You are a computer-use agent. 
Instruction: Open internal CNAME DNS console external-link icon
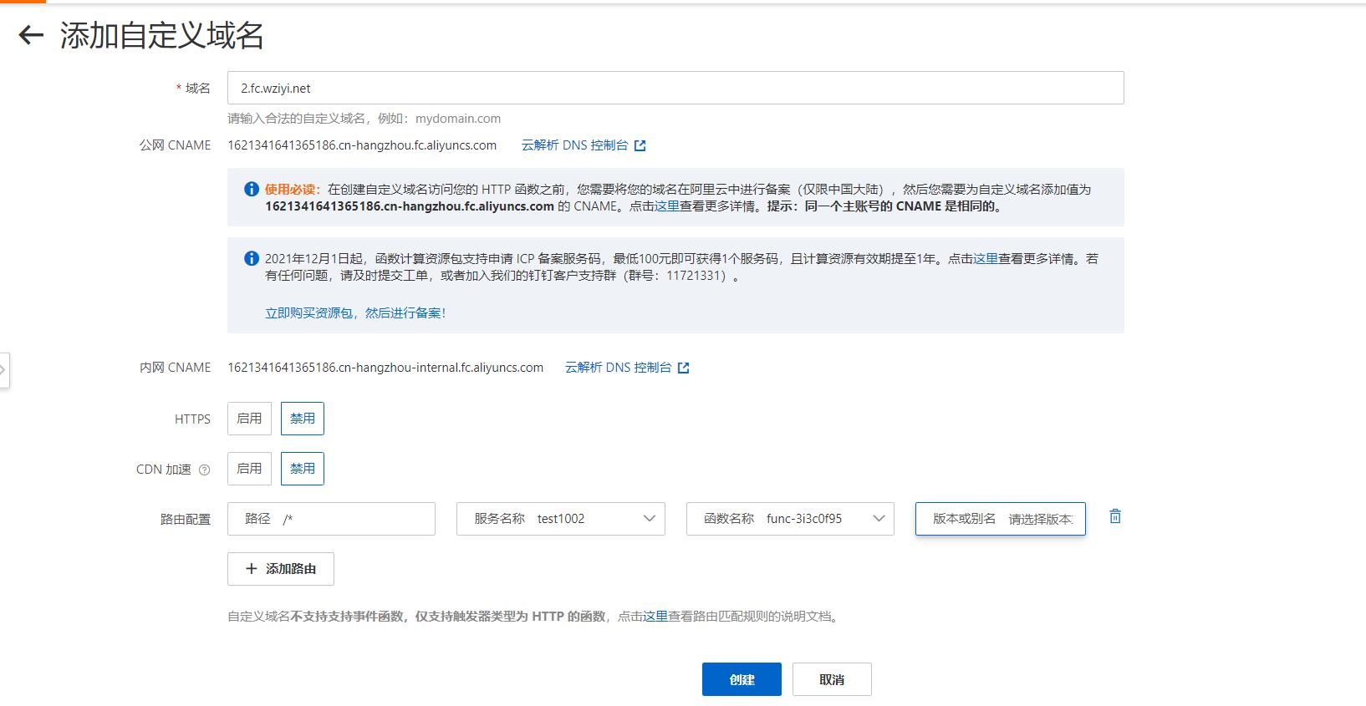tap(684, 368)
